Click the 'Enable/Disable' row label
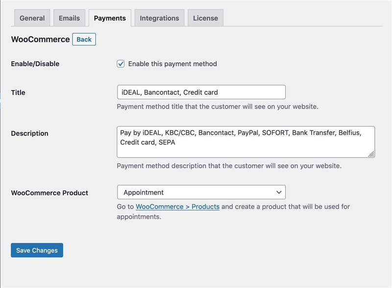 35,64
